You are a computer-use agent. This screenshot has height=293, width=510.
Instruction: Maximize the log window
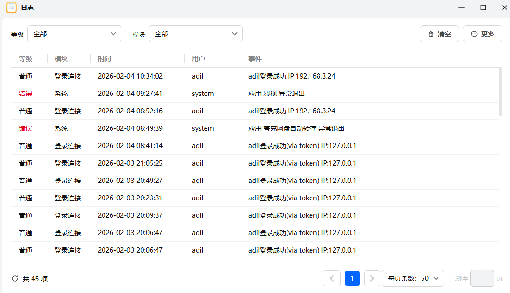pyautogui.click(x=483, y=8)
